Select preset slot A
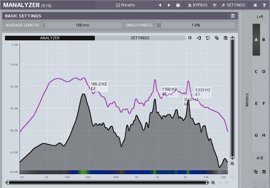Viewport: 270px width, 188px height. pyautogui.click(x=256, y=40)
